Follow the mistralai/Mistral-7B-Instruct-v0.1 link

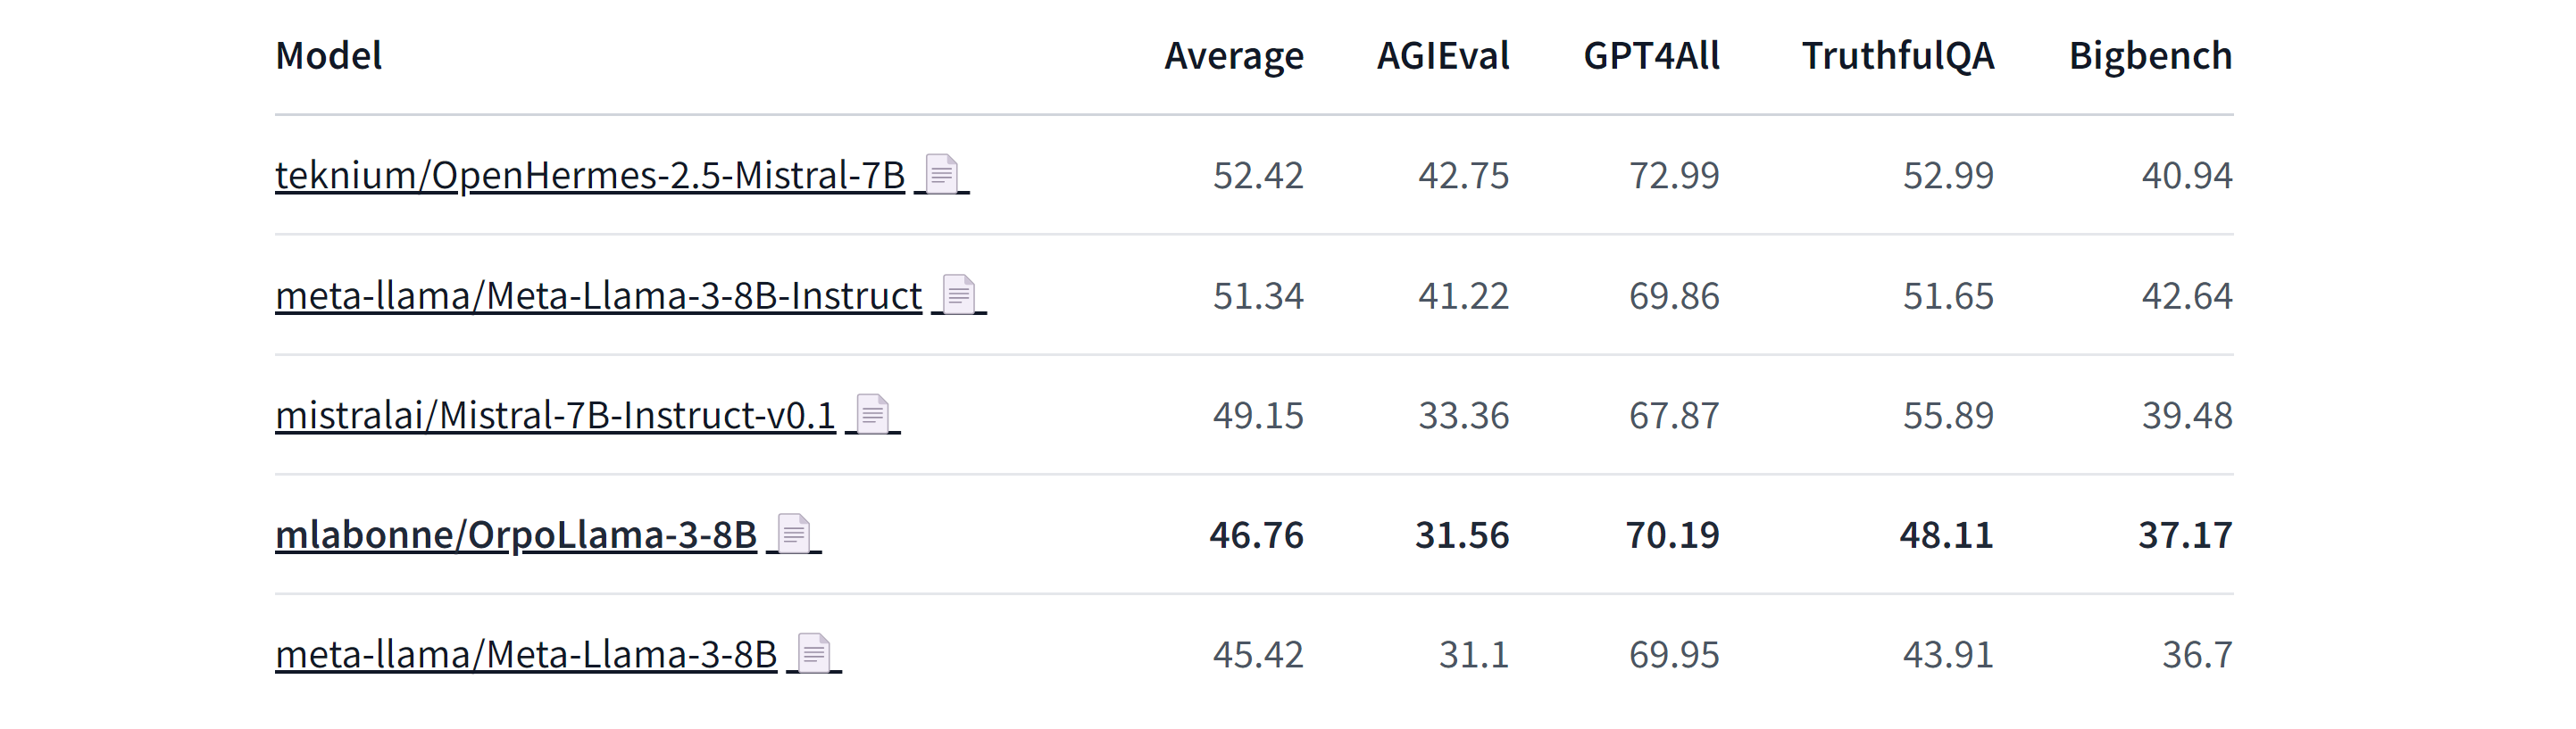(x=555, y=414)
